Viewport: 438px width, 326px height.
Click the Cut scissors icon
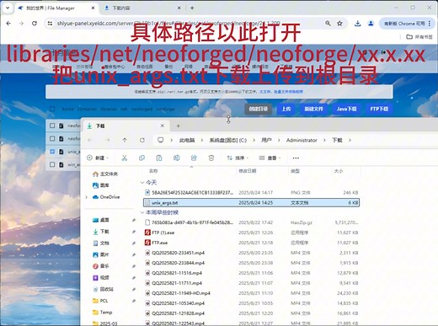coord(124,158)
